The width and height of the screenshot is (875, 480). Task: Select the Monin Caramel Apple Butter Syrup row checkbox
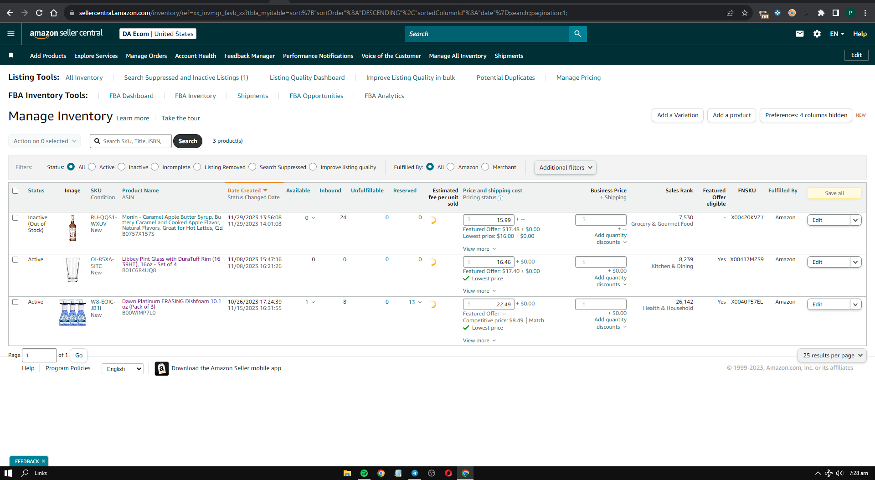pos(15,217)
